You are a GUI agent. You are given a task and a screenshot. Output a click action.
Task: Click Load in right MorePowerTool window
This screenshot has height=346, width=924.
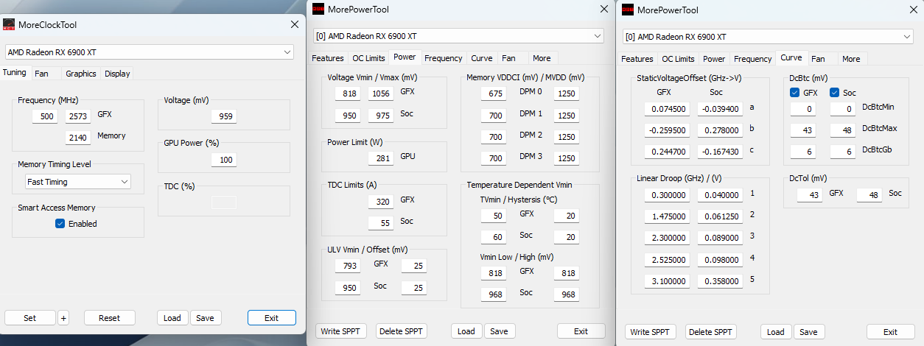pos(776,332)
